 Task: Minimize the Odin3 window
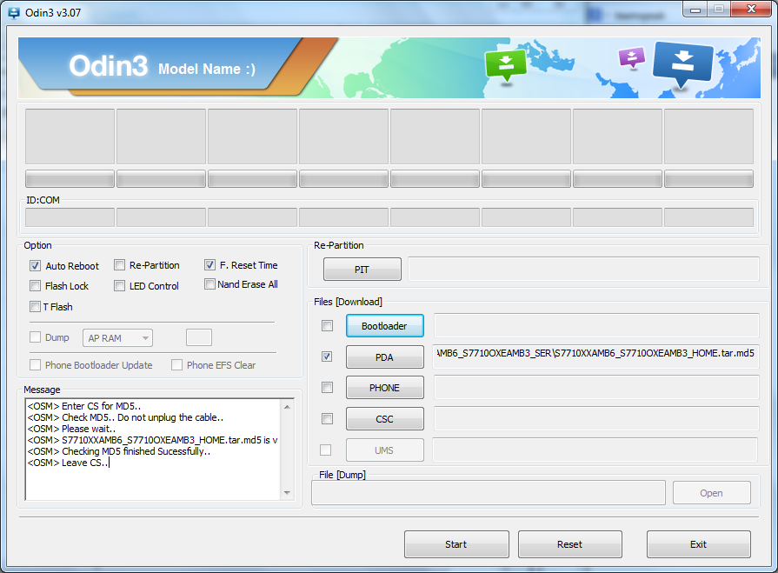coord(695,10)
